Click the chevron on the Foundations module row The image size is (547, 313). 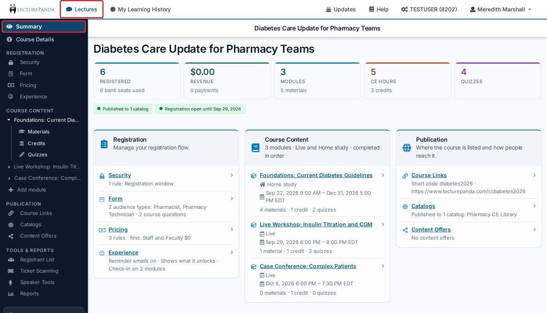[x=383, y=175]
